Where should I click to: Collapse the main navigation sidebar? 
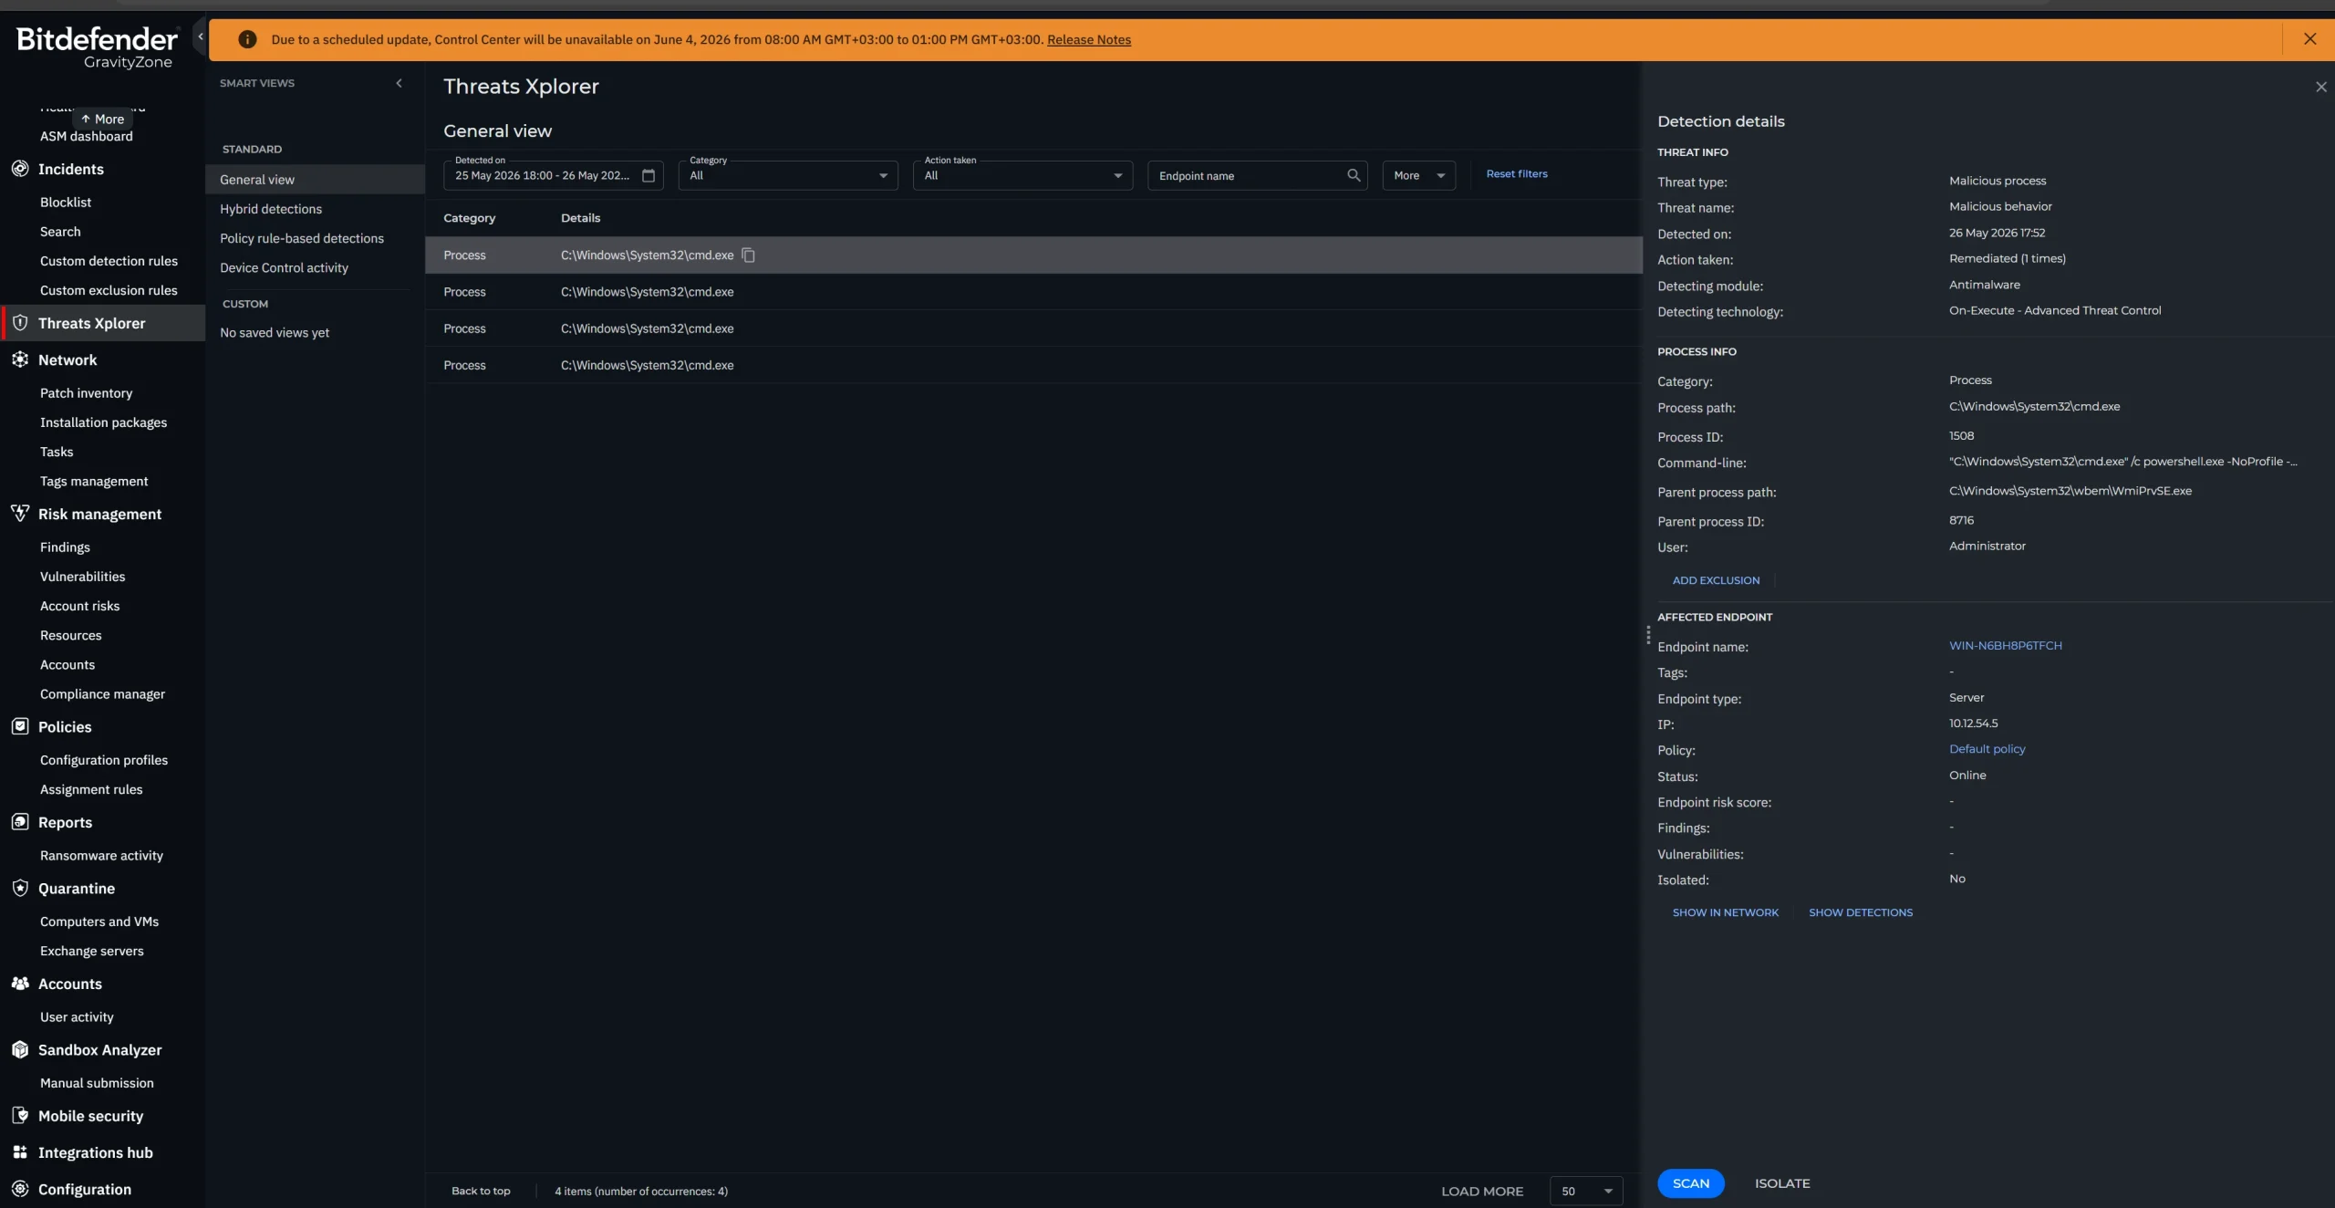coord(201,36)
